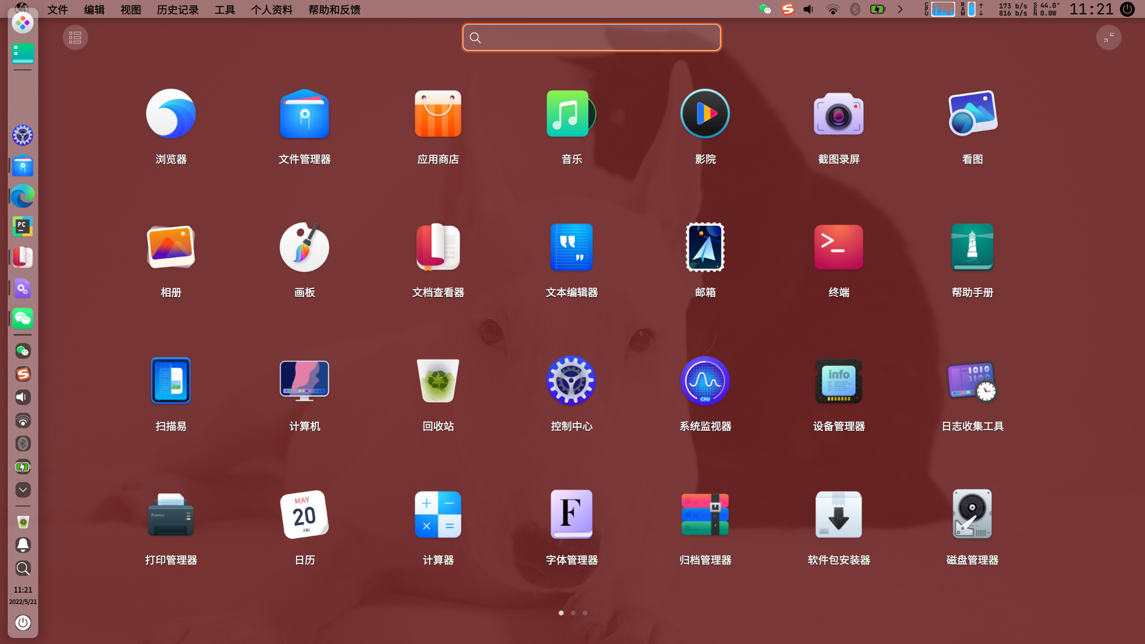The image size is (1145, 644).
Task: Open PyCharm from the dock
Action: [23, 227]
